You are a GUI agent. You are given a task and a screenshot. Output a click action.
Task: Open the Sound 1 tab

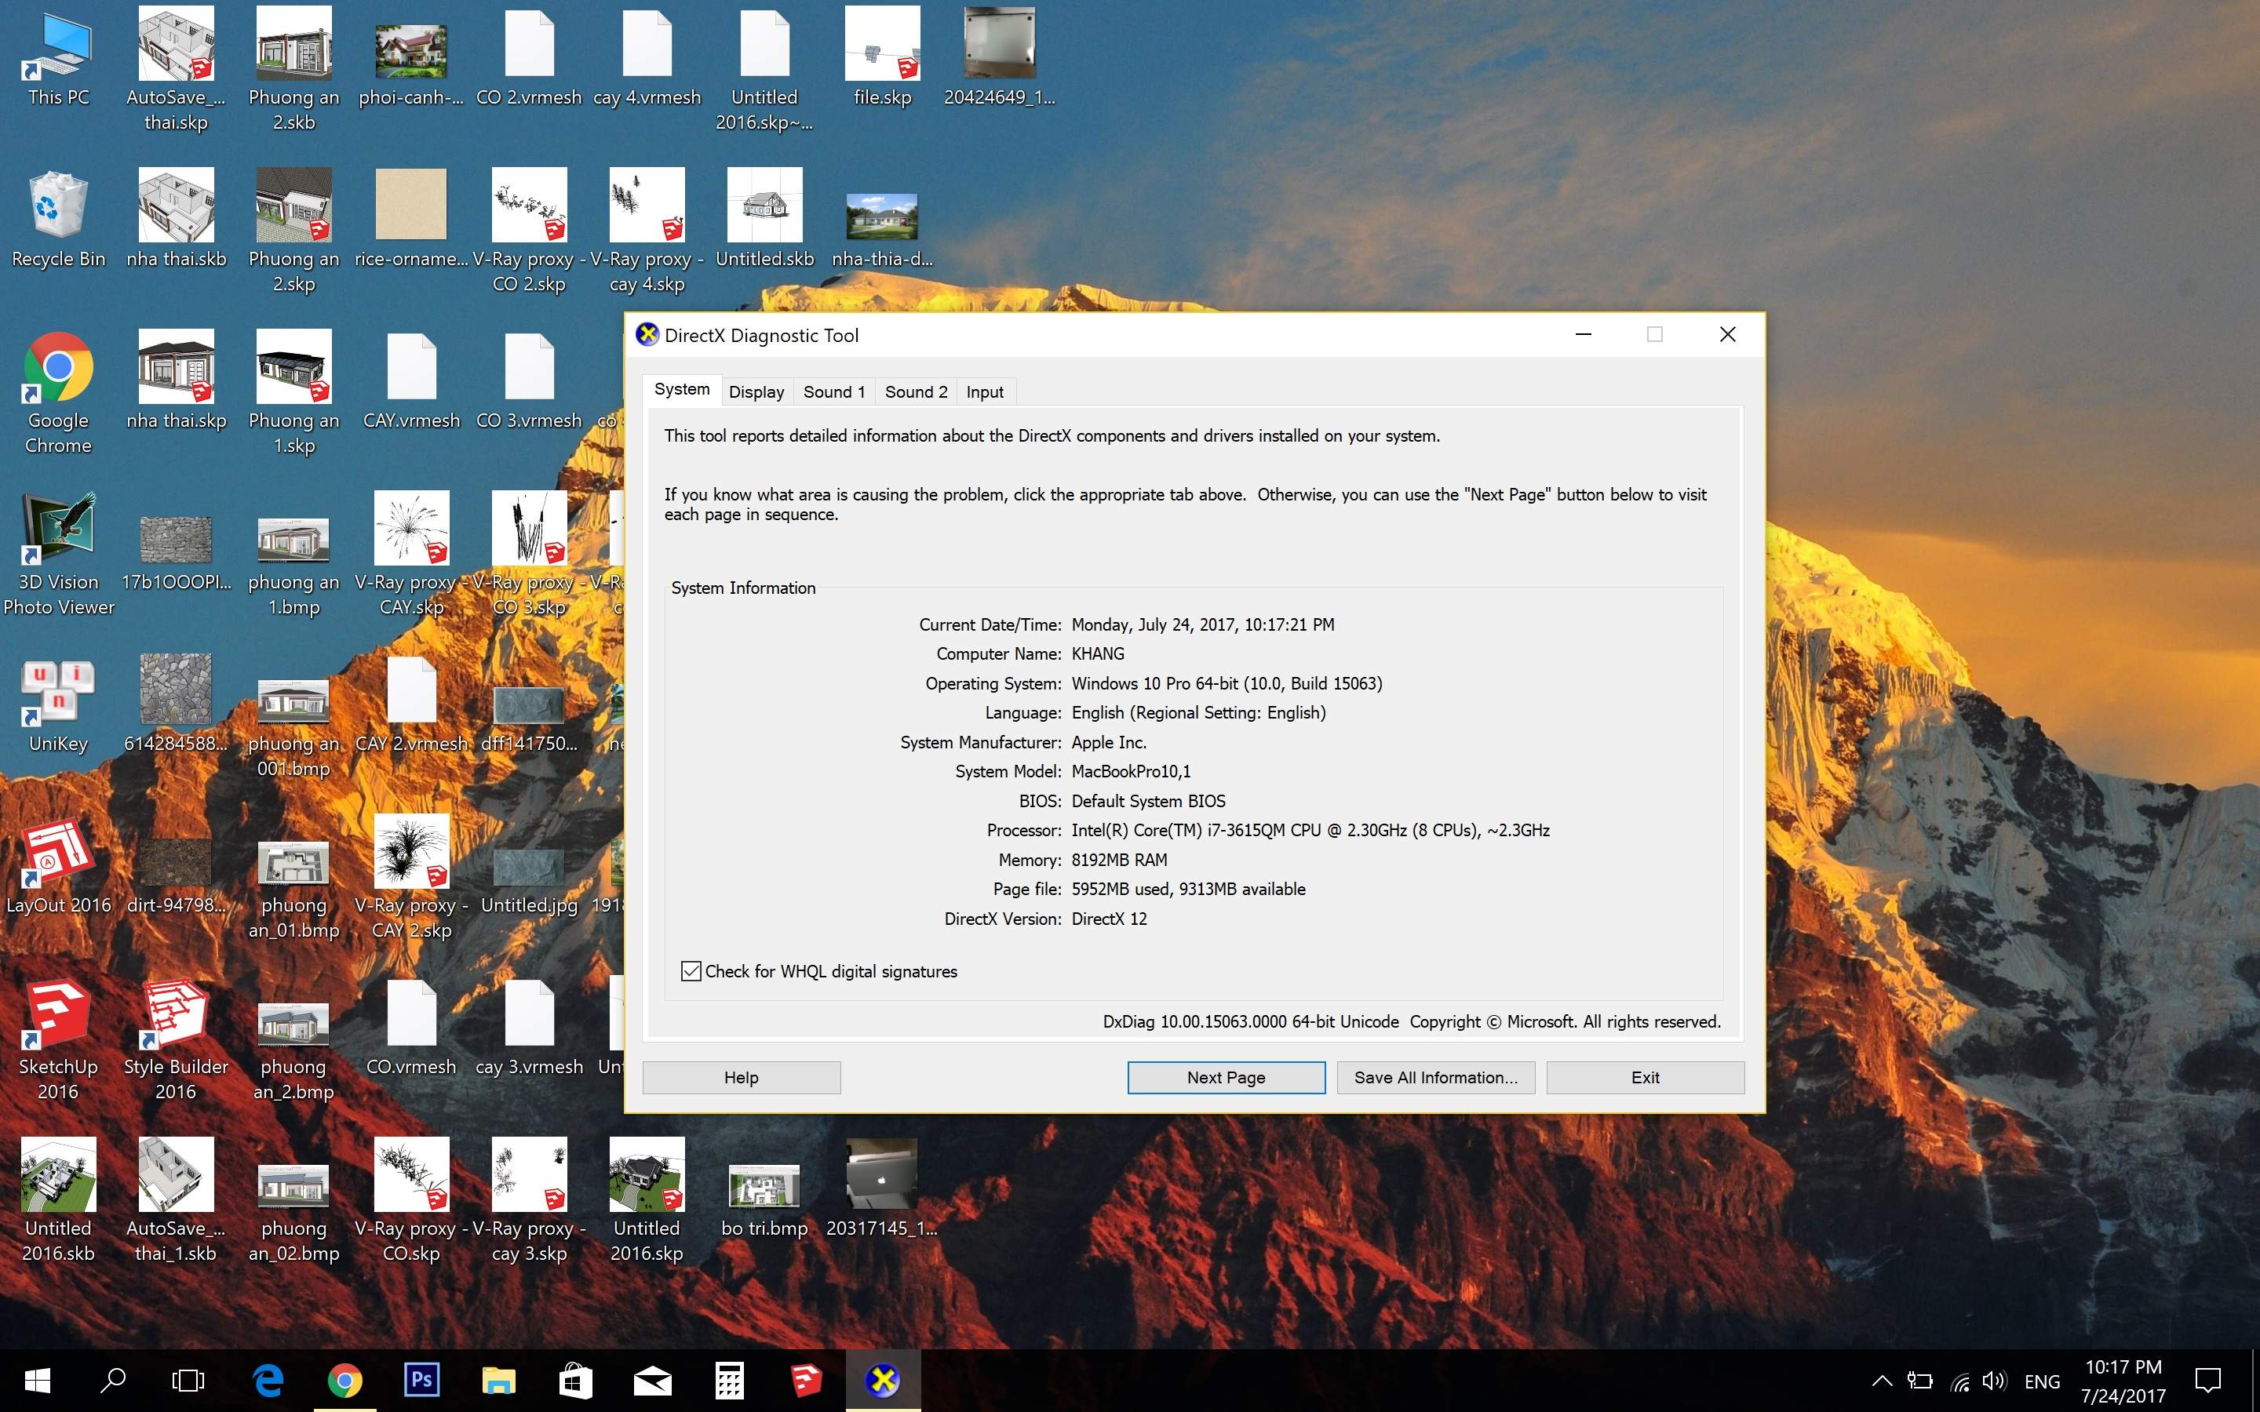834,392
